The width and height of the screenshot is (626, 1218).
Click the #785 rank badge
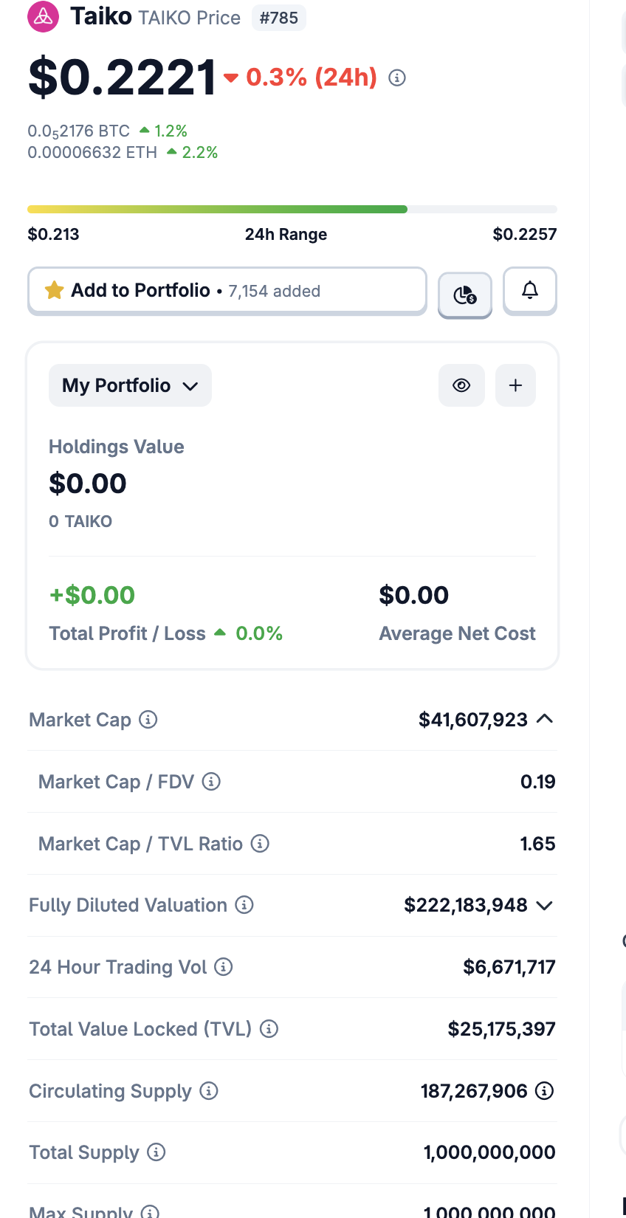click(x=279, y=18)
